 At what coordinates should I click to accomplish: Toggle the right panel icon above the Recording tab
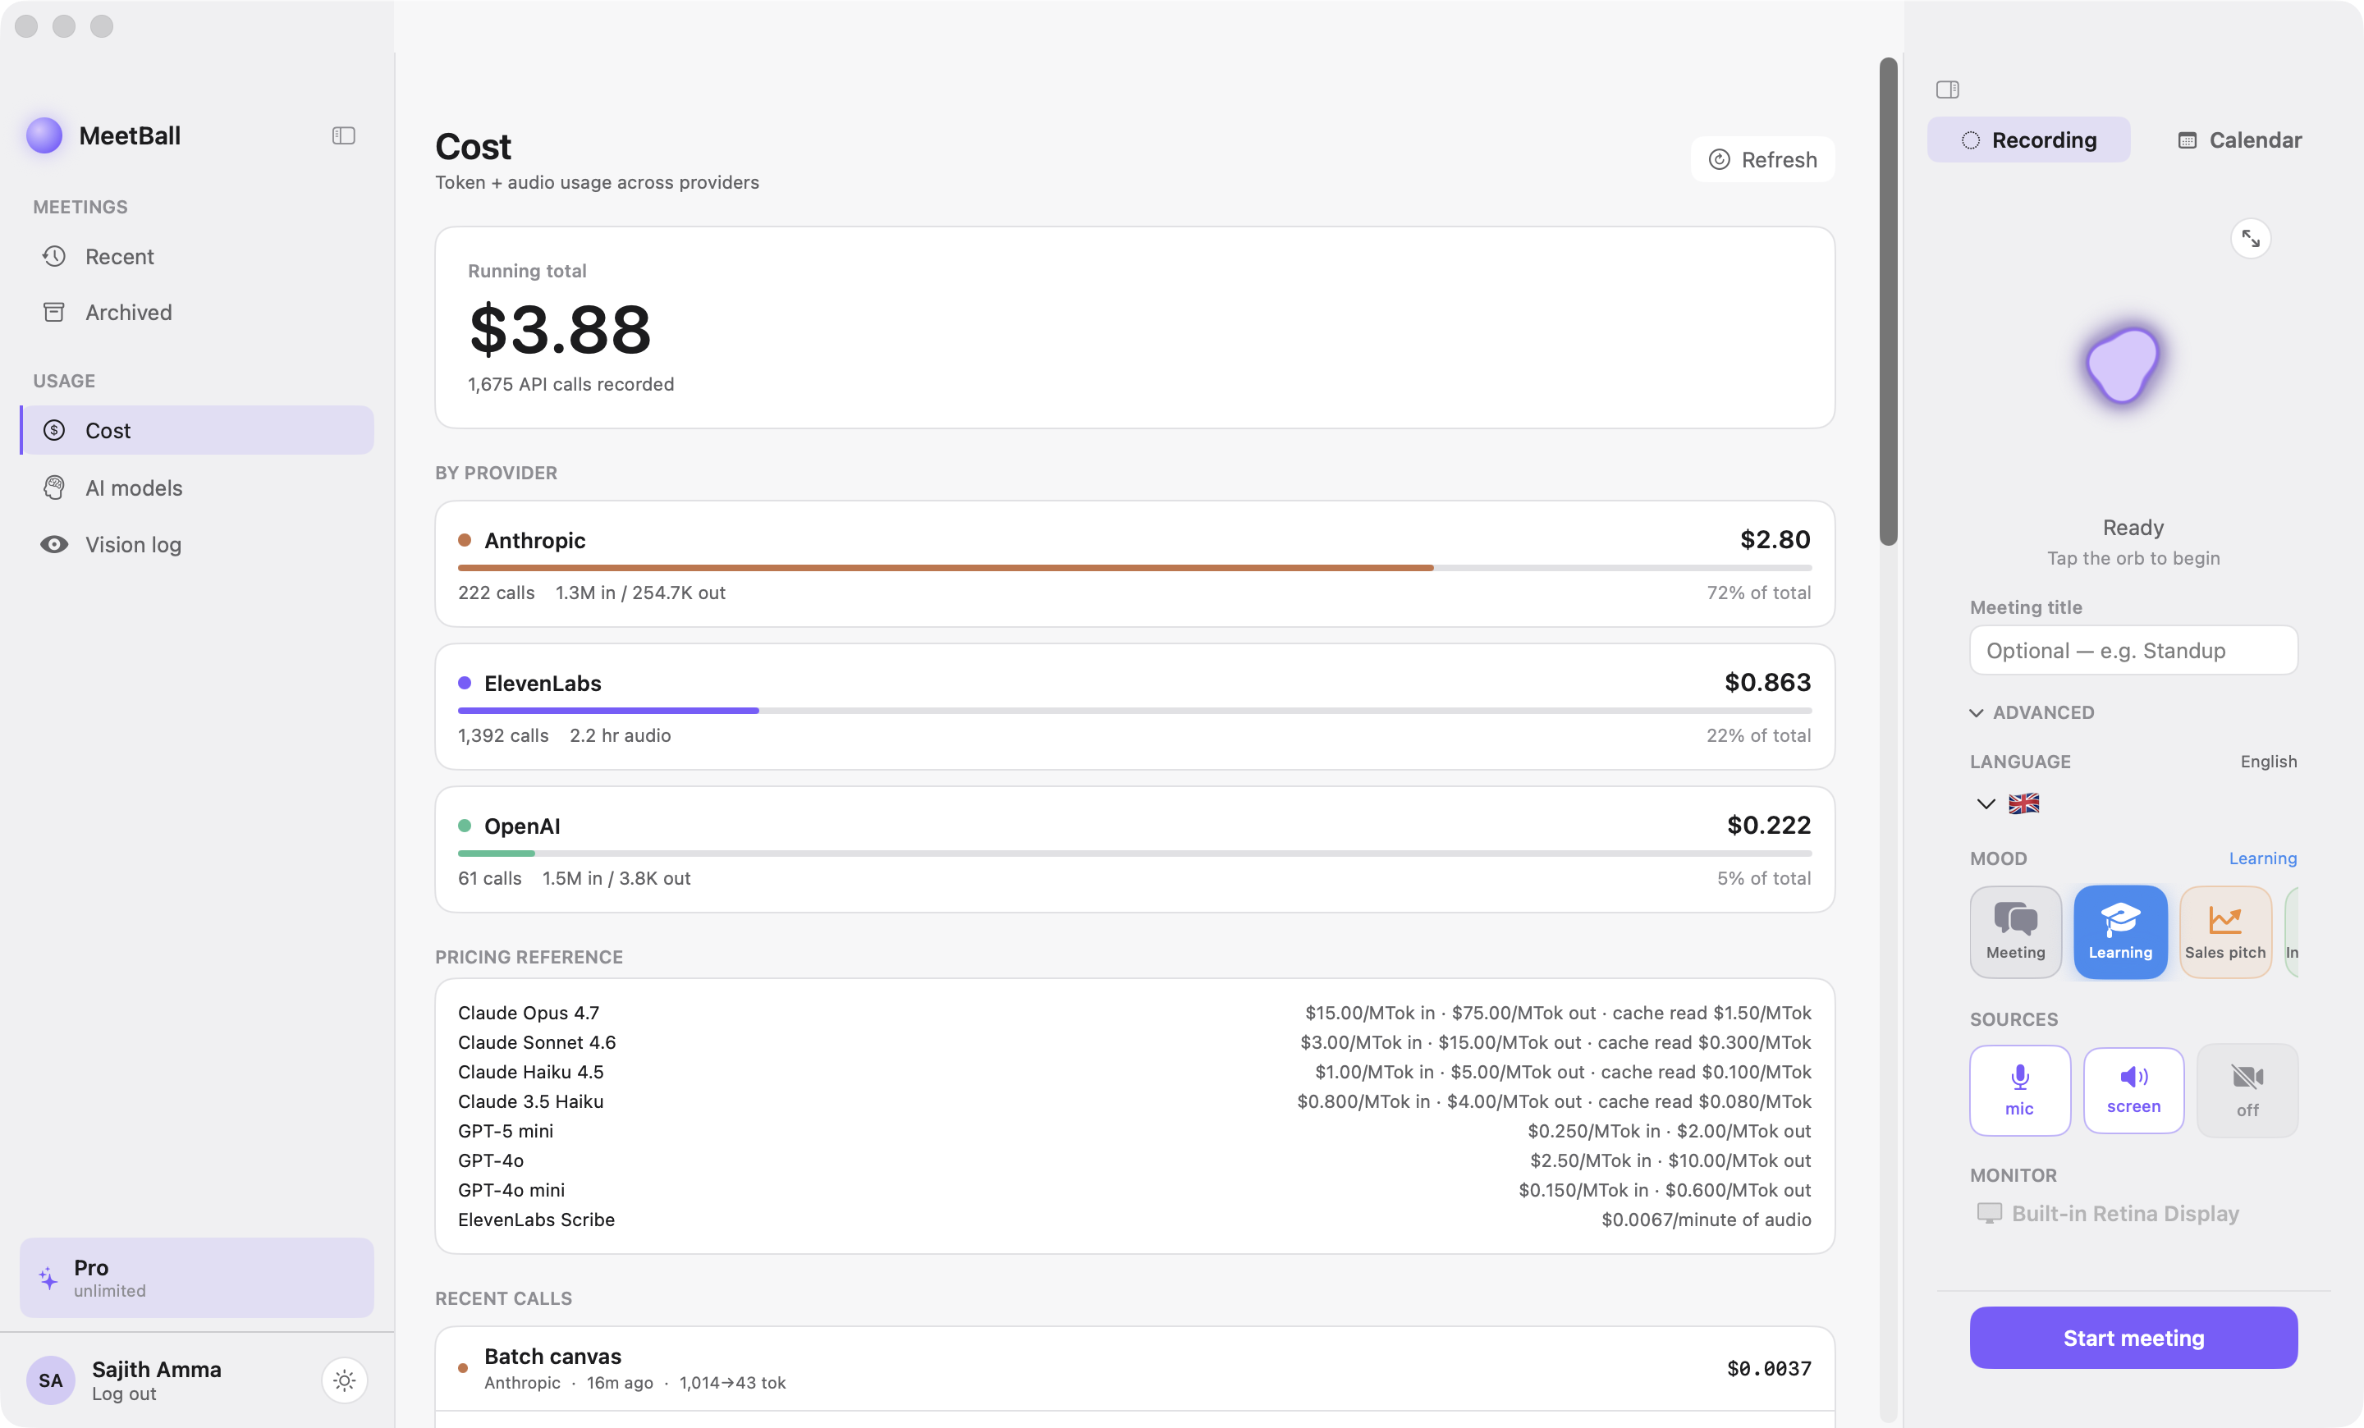pyautogui.click(x=1948, y=89)
